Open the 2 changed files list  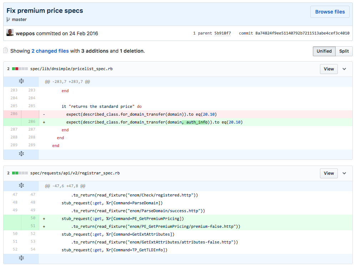point(50,51)
